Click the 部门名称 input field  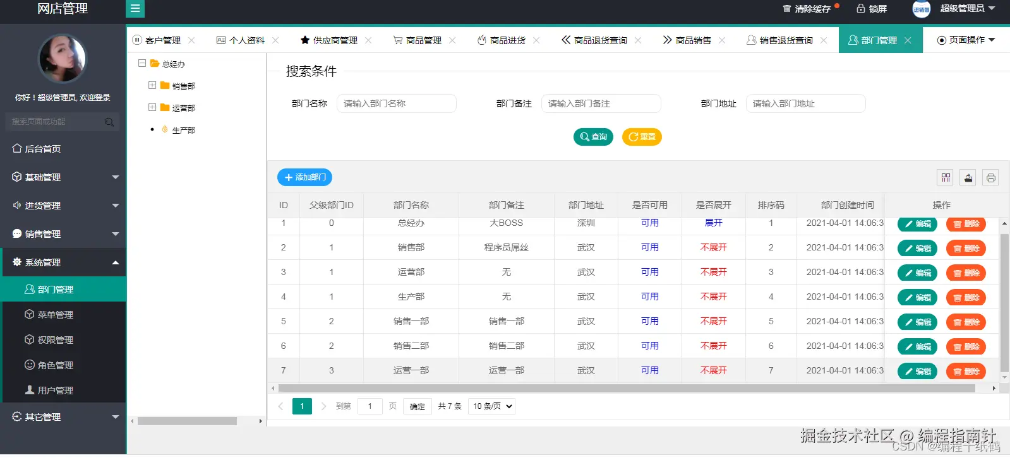[397, 103]
